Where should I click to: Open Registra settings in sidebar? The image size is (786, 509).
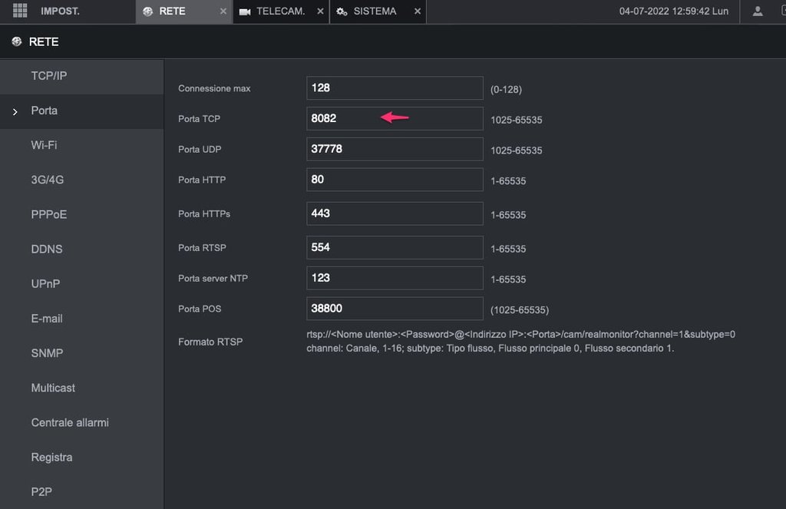click(x=81, y=458)
